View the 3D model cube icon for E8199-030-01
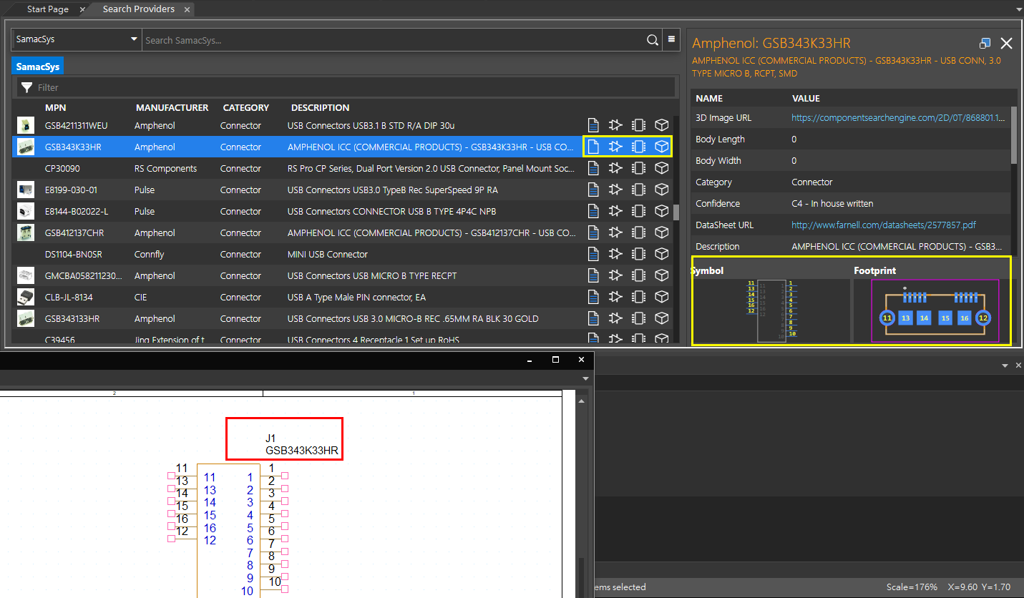The width and height of the screenshot is (1024, 598). (661, 190)
